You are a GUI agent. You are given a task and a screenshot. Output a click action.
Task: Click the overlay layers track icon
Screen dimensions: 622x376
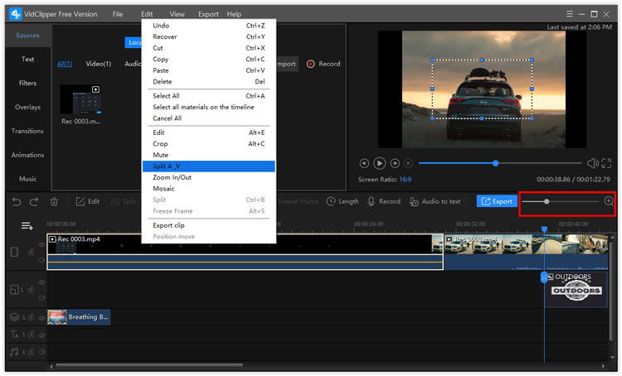14,317
